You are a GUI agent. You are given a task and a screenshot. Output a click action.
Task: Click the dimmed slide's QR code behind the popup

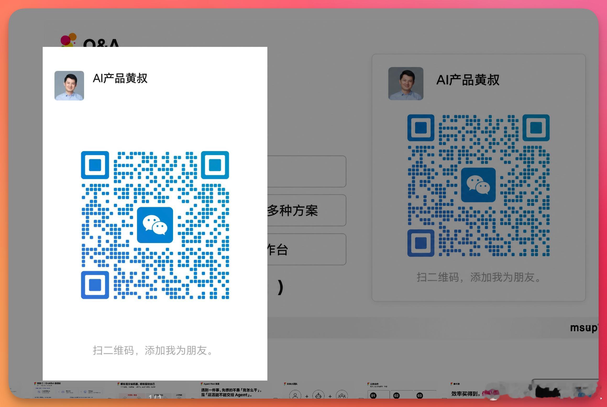[x=478, y=185]
